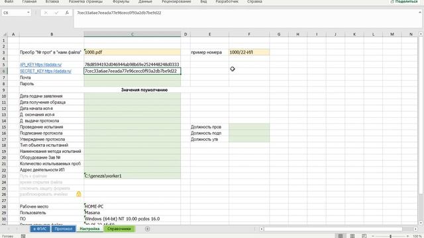Open the Разметка страницы ribbon tab
This screenshot has width=424, height=238.
point(85,1)
